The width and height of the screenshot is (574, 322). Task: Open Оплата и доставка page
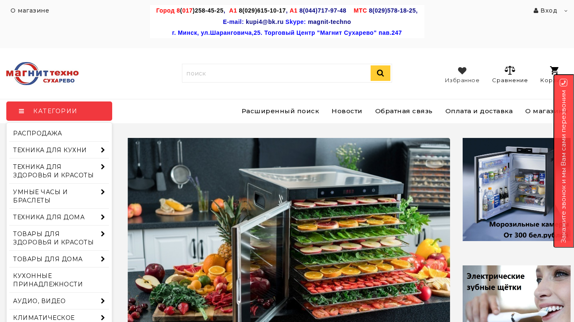[x=479, y=111]
